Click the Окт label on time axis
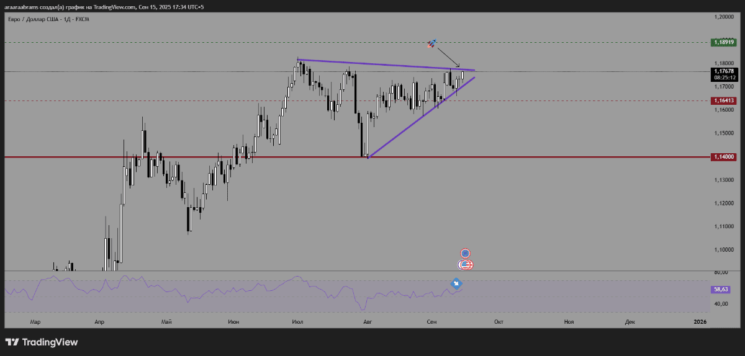The image size is (745, 356). click(498, 321)
